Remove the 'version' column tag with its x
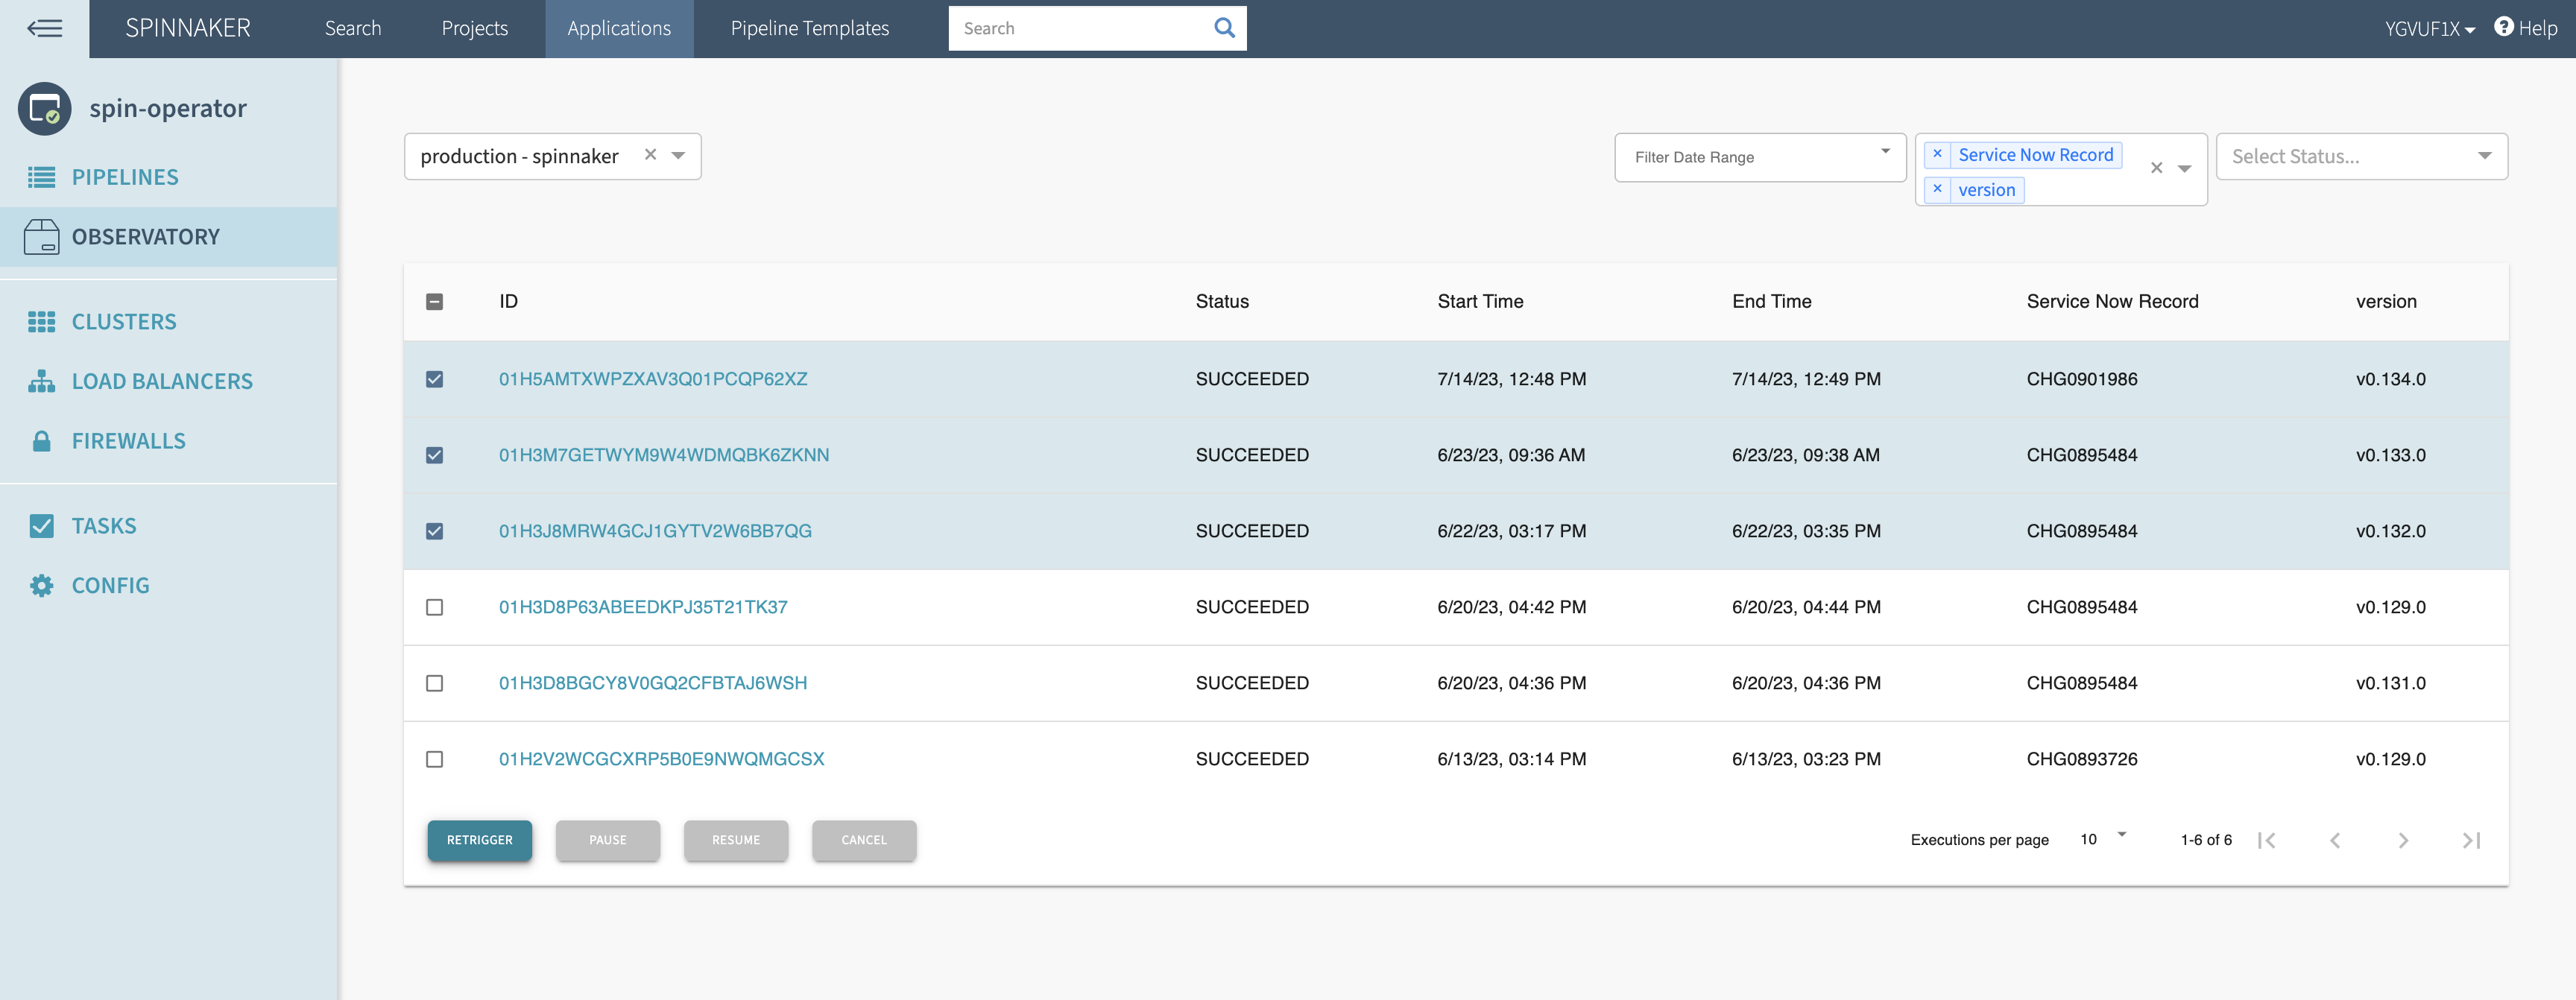 [x=1937, y=189]
